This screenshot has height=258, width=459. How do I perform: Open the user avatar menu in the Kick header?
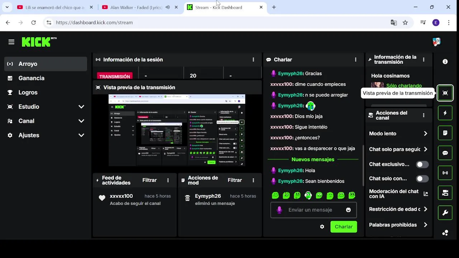point(436,42)
